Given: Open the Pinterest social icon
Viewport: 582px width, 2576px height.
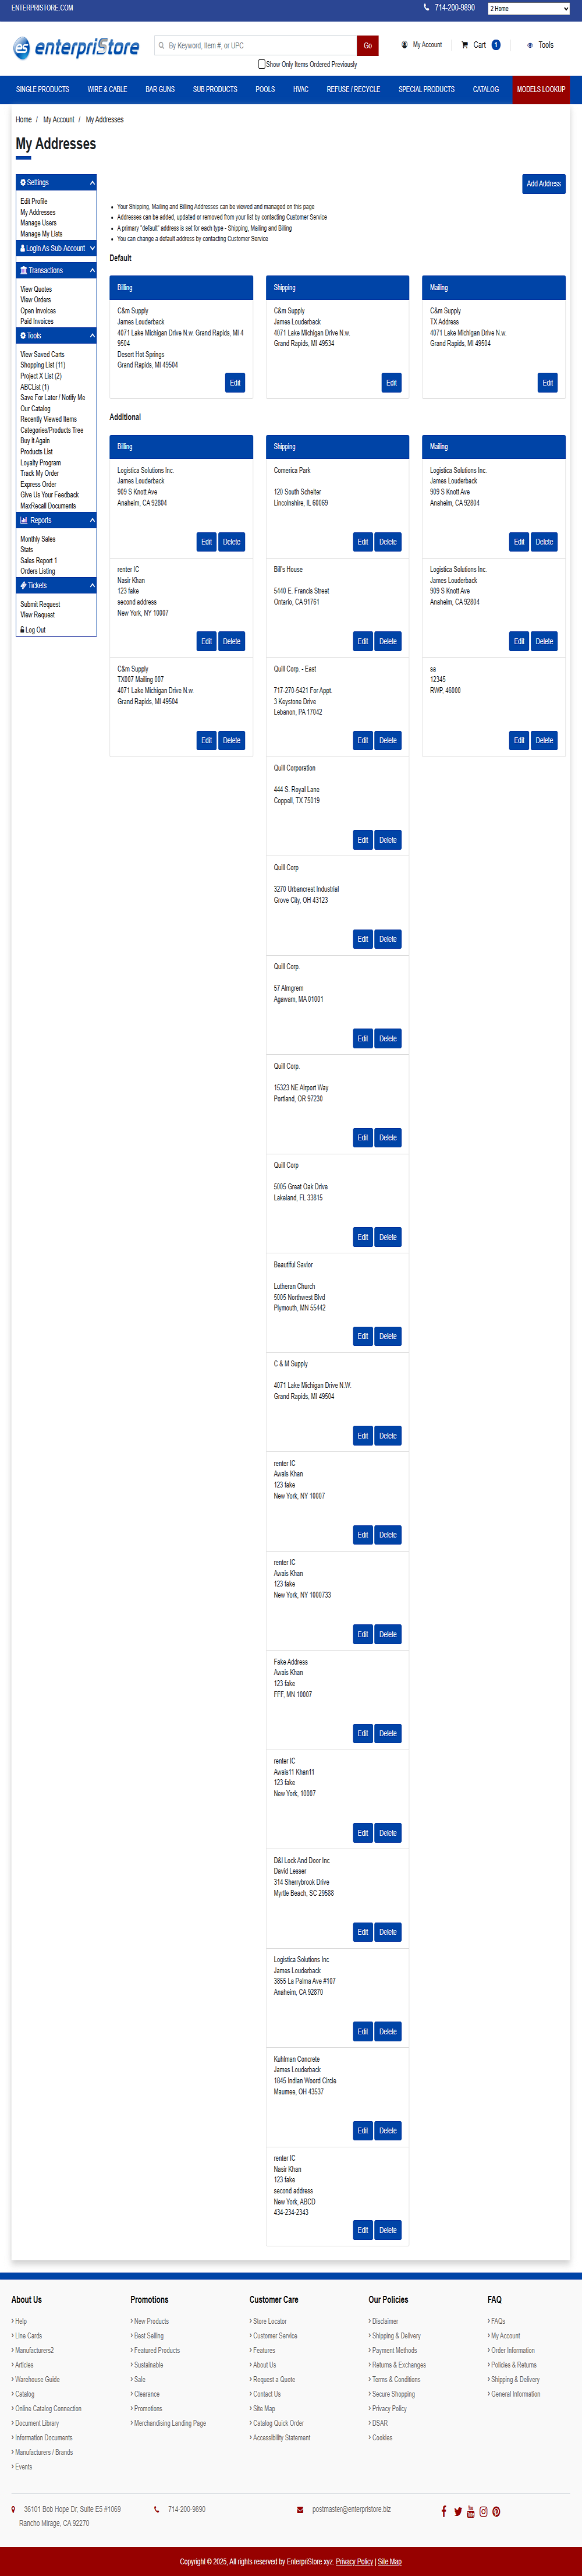Looking at the screenshot, I should (496, 2511).
